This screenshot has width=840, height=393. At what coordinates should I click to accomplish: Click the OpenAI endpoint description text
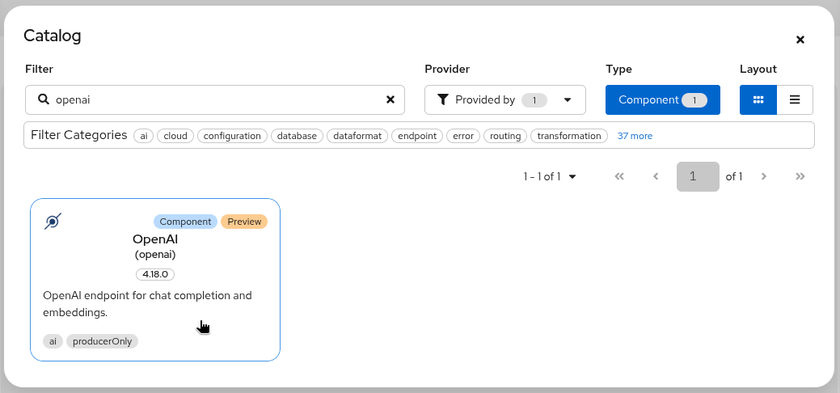tap(147, 303)
